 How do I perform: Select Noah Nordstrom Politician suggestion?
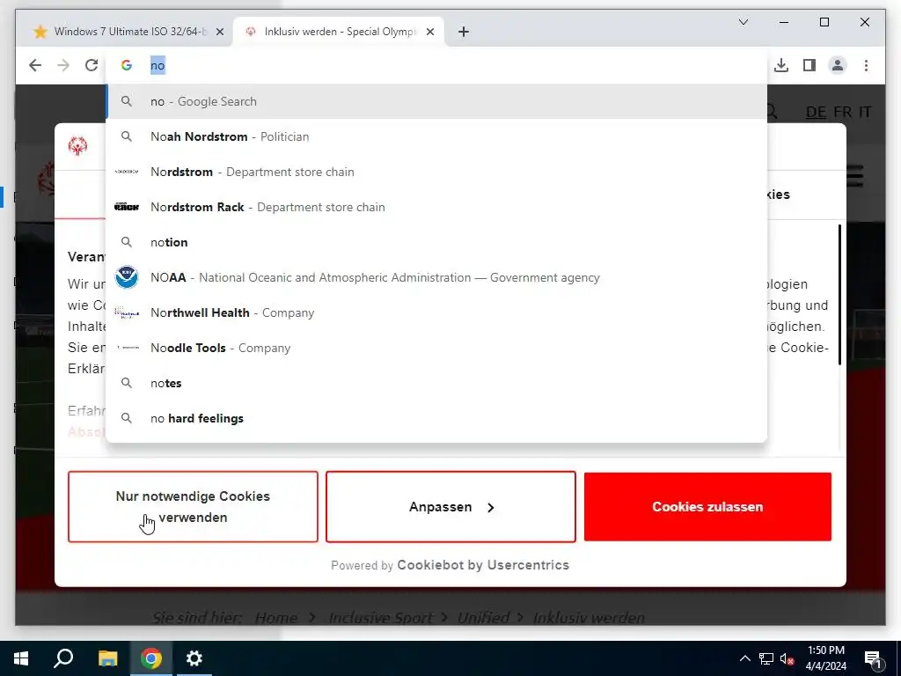(x=436, y=136)
